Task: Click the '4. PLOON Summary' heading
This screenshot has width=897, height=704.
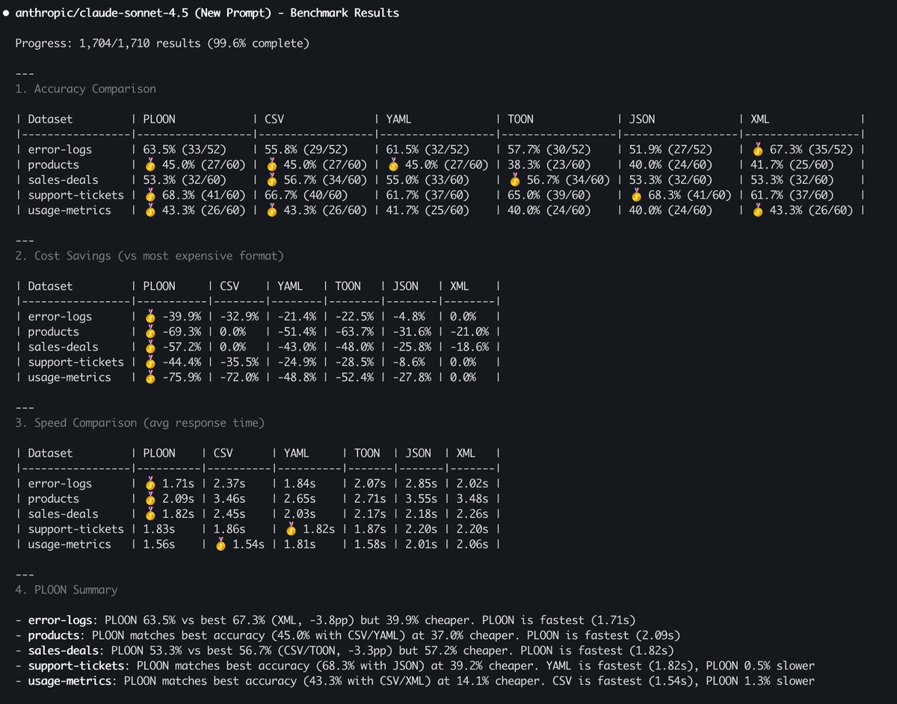Action: point(67,590)
